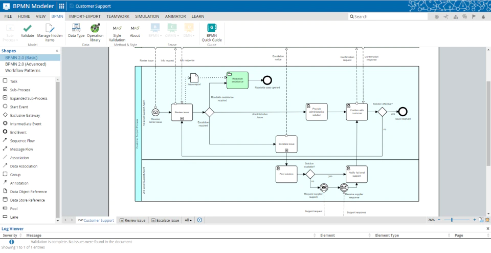Run Style Validation

click(x=117, y=33)
